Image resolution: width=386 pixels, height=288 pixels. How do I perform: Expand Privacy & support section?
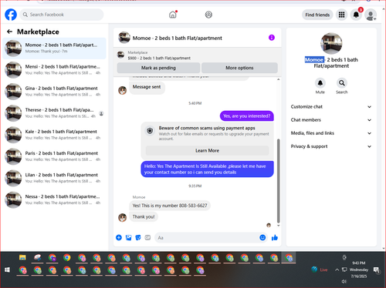tap(331, 146)
